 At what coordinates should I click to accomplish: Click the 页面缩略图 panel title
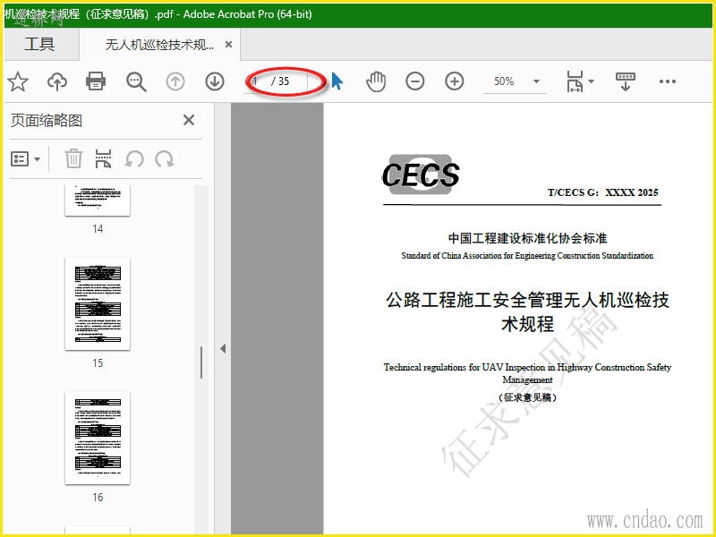point(47,121)
